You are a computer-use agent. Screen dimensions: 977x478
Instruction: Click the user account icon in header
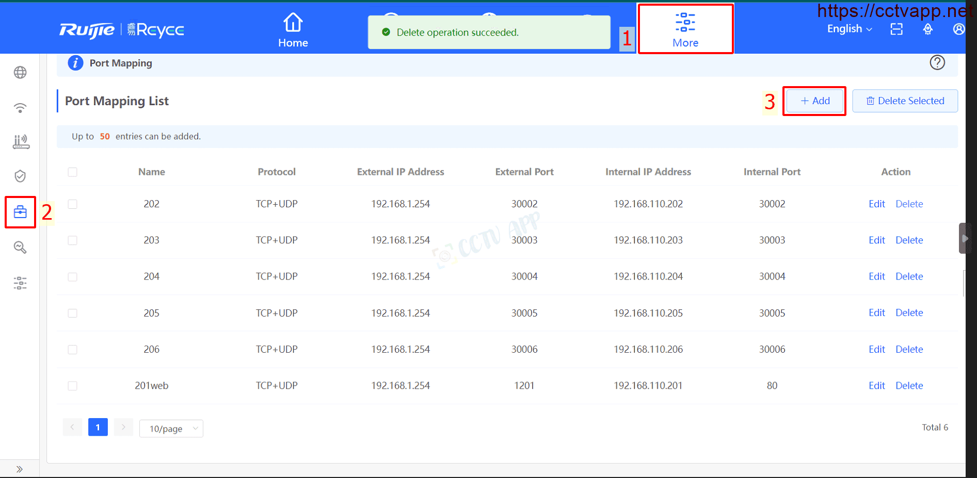(x=958, y=29)
